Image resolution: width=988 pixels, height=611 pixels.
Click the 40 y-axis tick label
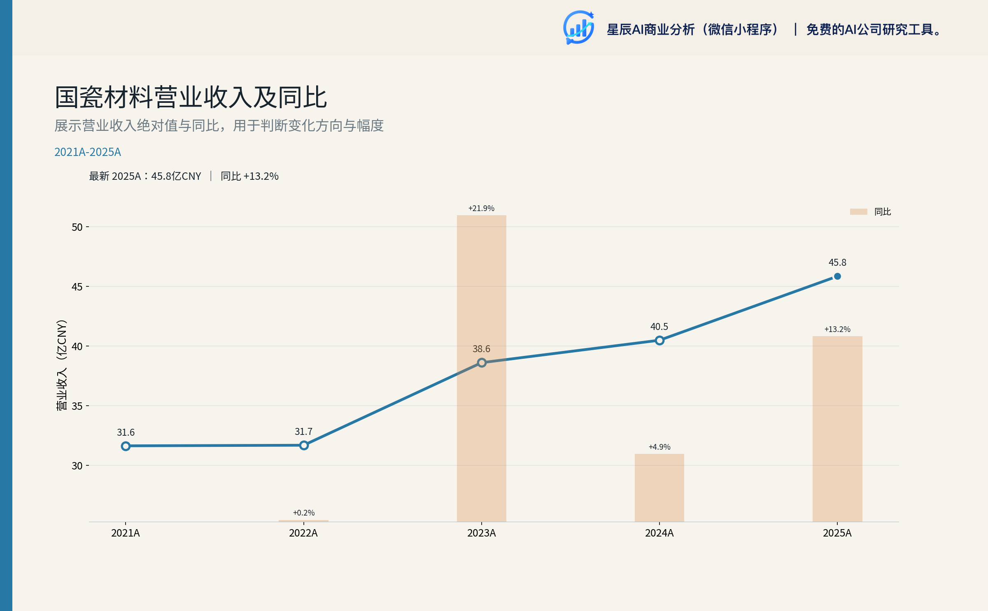tap(77, 346)
